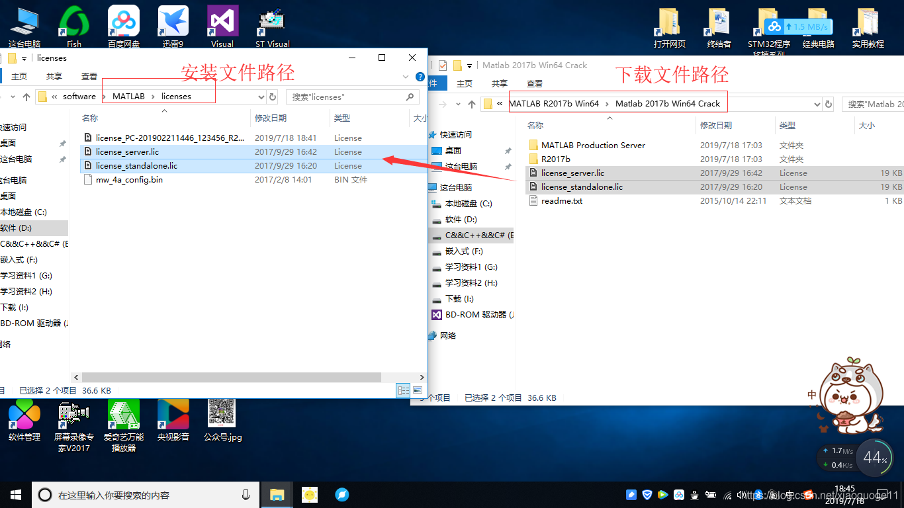
Task: Open the ST Visual desktop shortcut
Action: 272,26
